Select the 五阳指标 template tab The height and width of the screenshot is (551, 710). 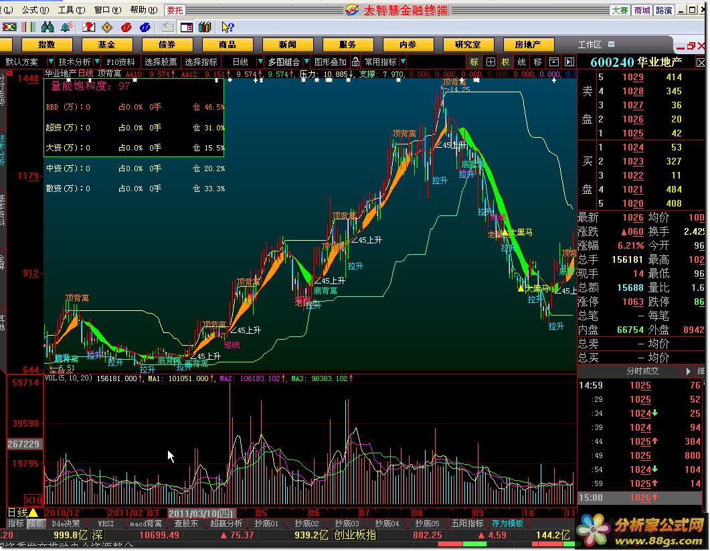467,524
